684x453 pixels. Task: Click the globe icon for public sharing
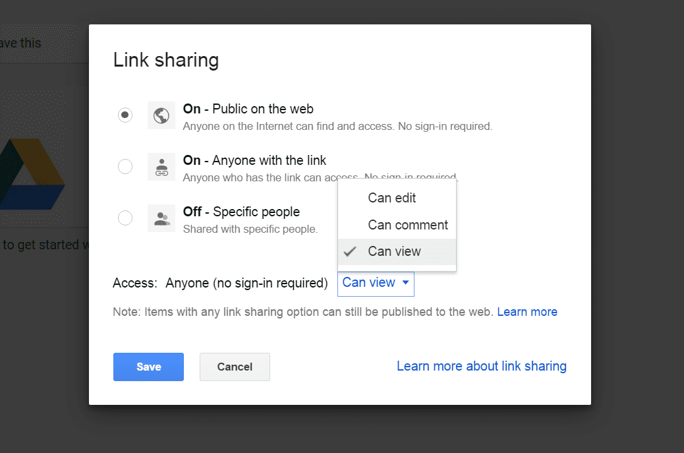pos(161,115)
